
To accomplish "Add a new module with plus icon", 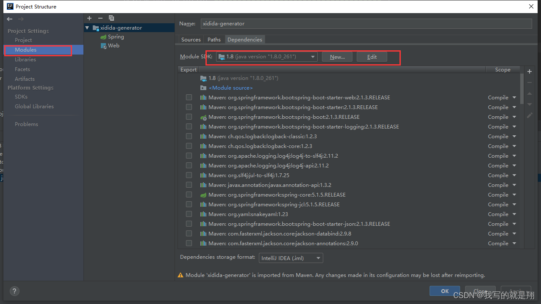I will 89,18.
